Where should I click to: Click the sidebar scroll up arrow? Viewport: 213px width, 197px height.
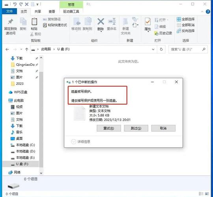click(41, 58)
